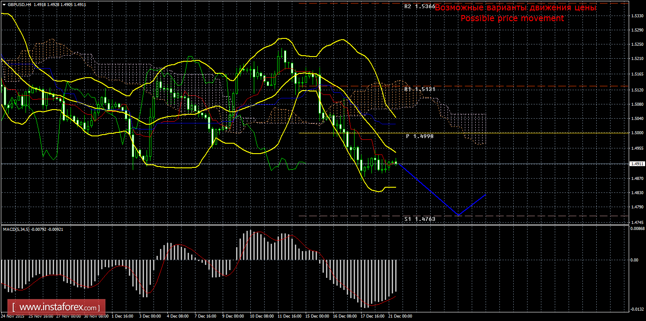This screenshot has height=321, width=646.
Task: Click the 1.5330 price scale label
Action: click(x=636, y=16)
